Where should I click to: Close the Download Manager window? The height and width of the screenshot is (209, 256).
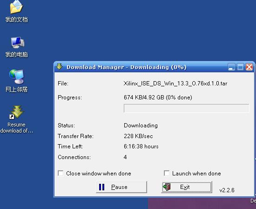pyautogui.click(x=249, y=67)
